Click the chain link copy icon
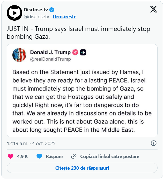Image resolution: width=164 pixels, height=181 pixels. coord(74,156)
